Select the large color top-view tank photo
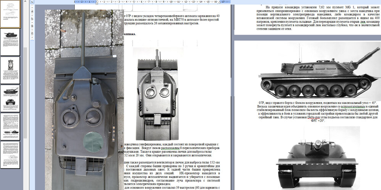The image size is (381, 190). pyautogui.click(x=84, y=100)
